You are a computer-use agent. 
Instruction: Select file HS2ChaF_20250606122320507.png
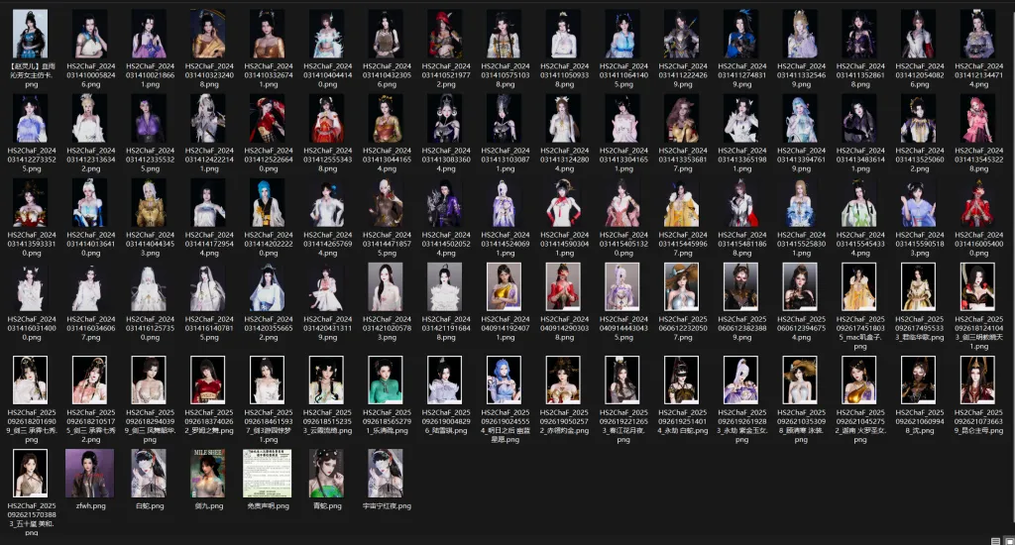click(682, 287)
